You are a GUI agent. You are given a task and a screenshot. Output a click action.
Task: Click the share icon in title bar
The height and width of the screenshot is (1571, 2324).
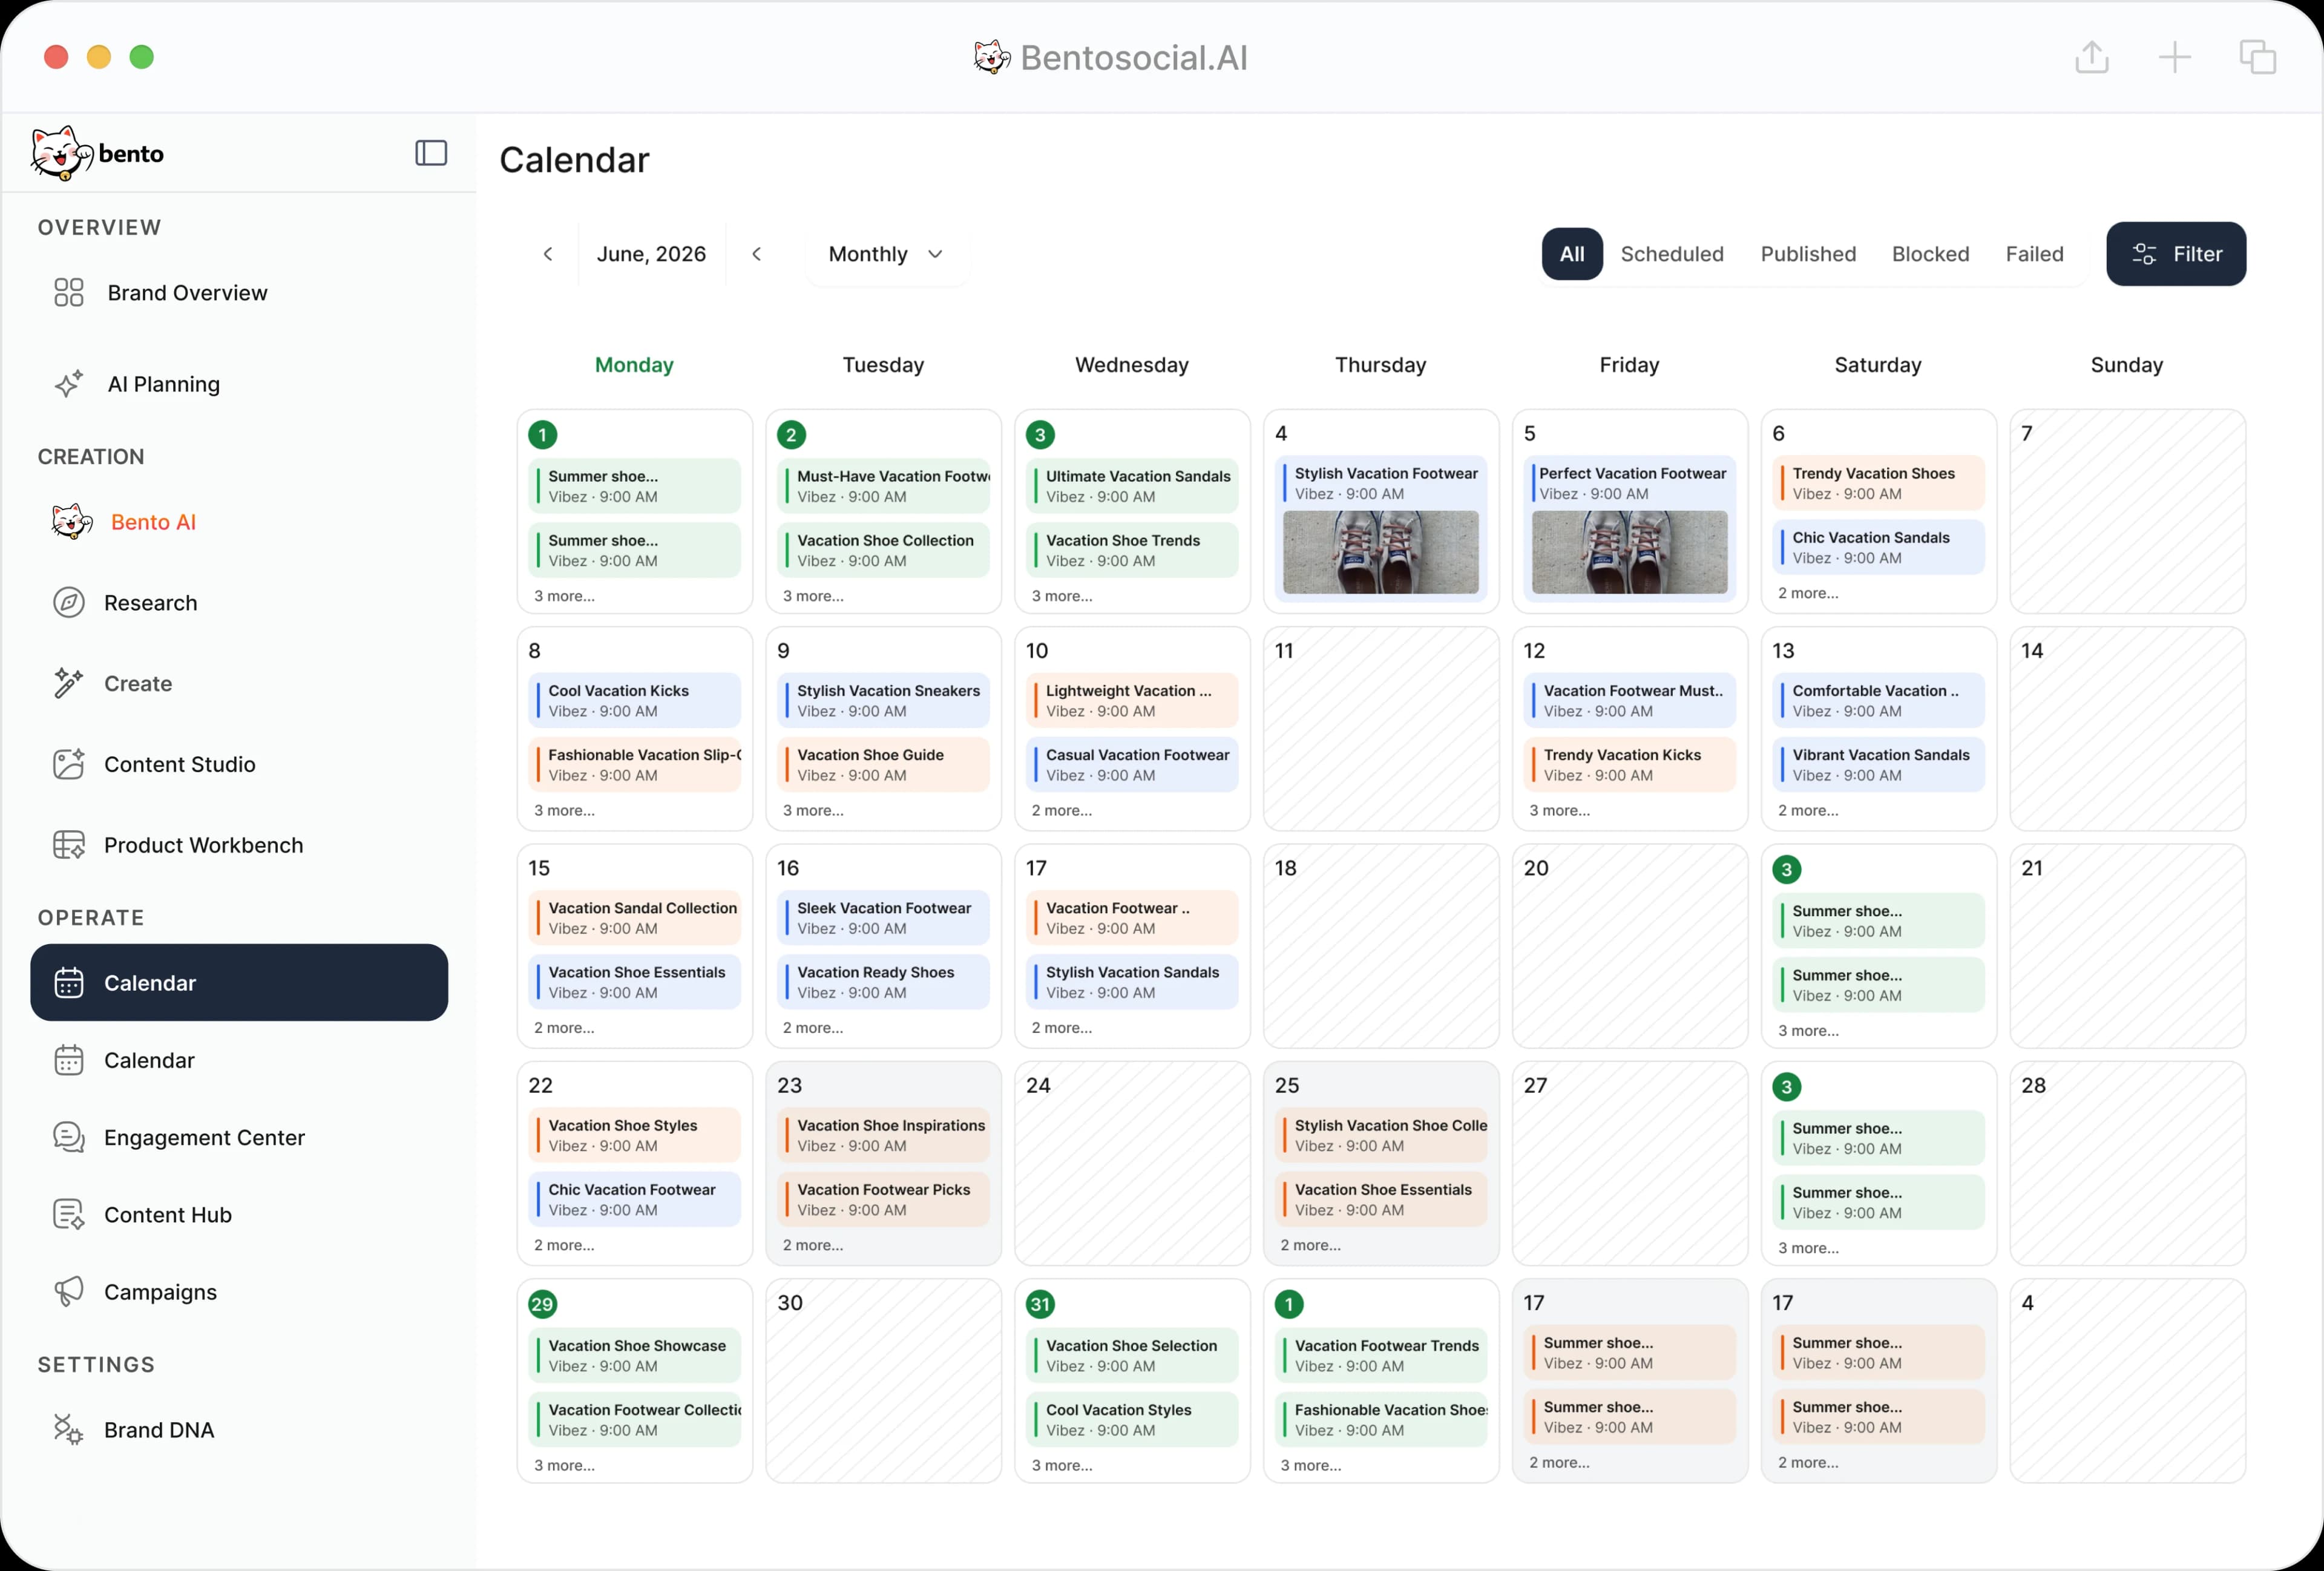click(2091, 57)
